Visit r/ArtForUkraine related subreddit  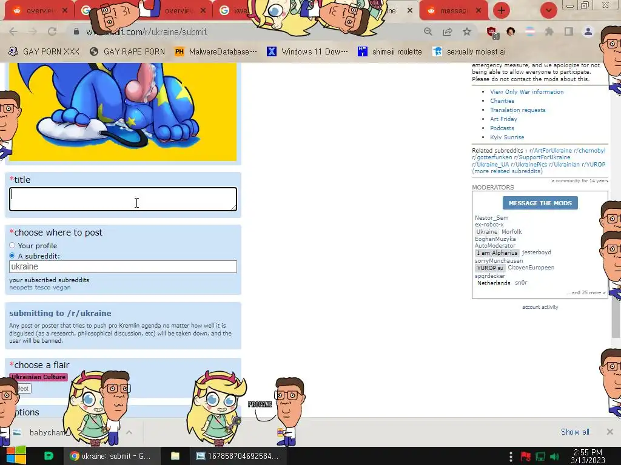[x=551, y=151]
